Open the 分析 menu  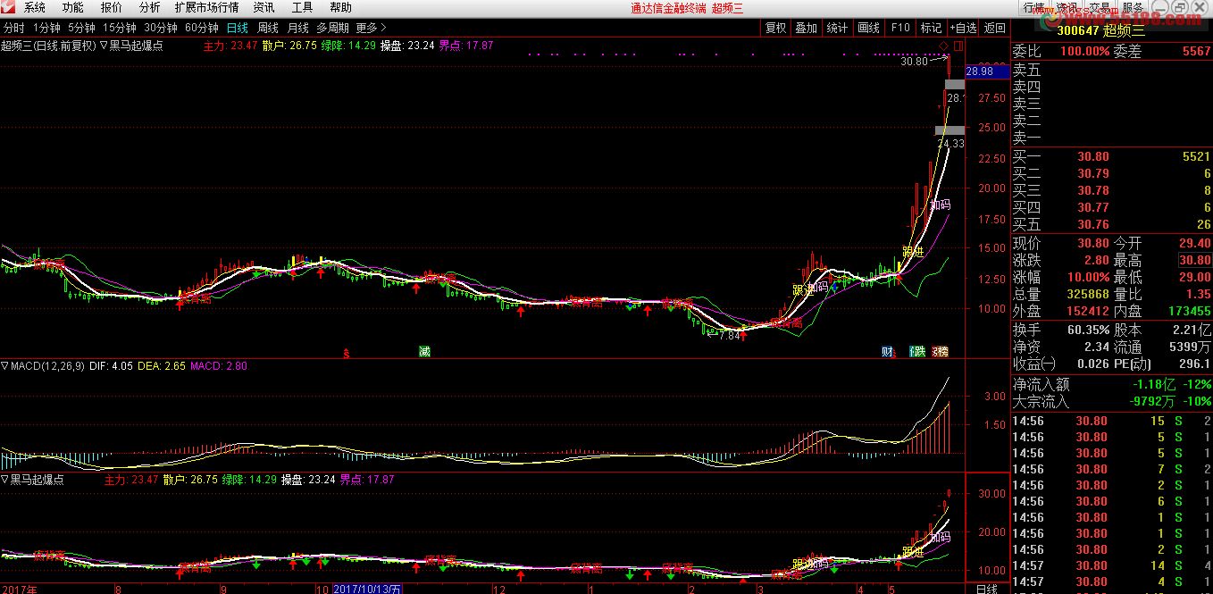point(150,7)
